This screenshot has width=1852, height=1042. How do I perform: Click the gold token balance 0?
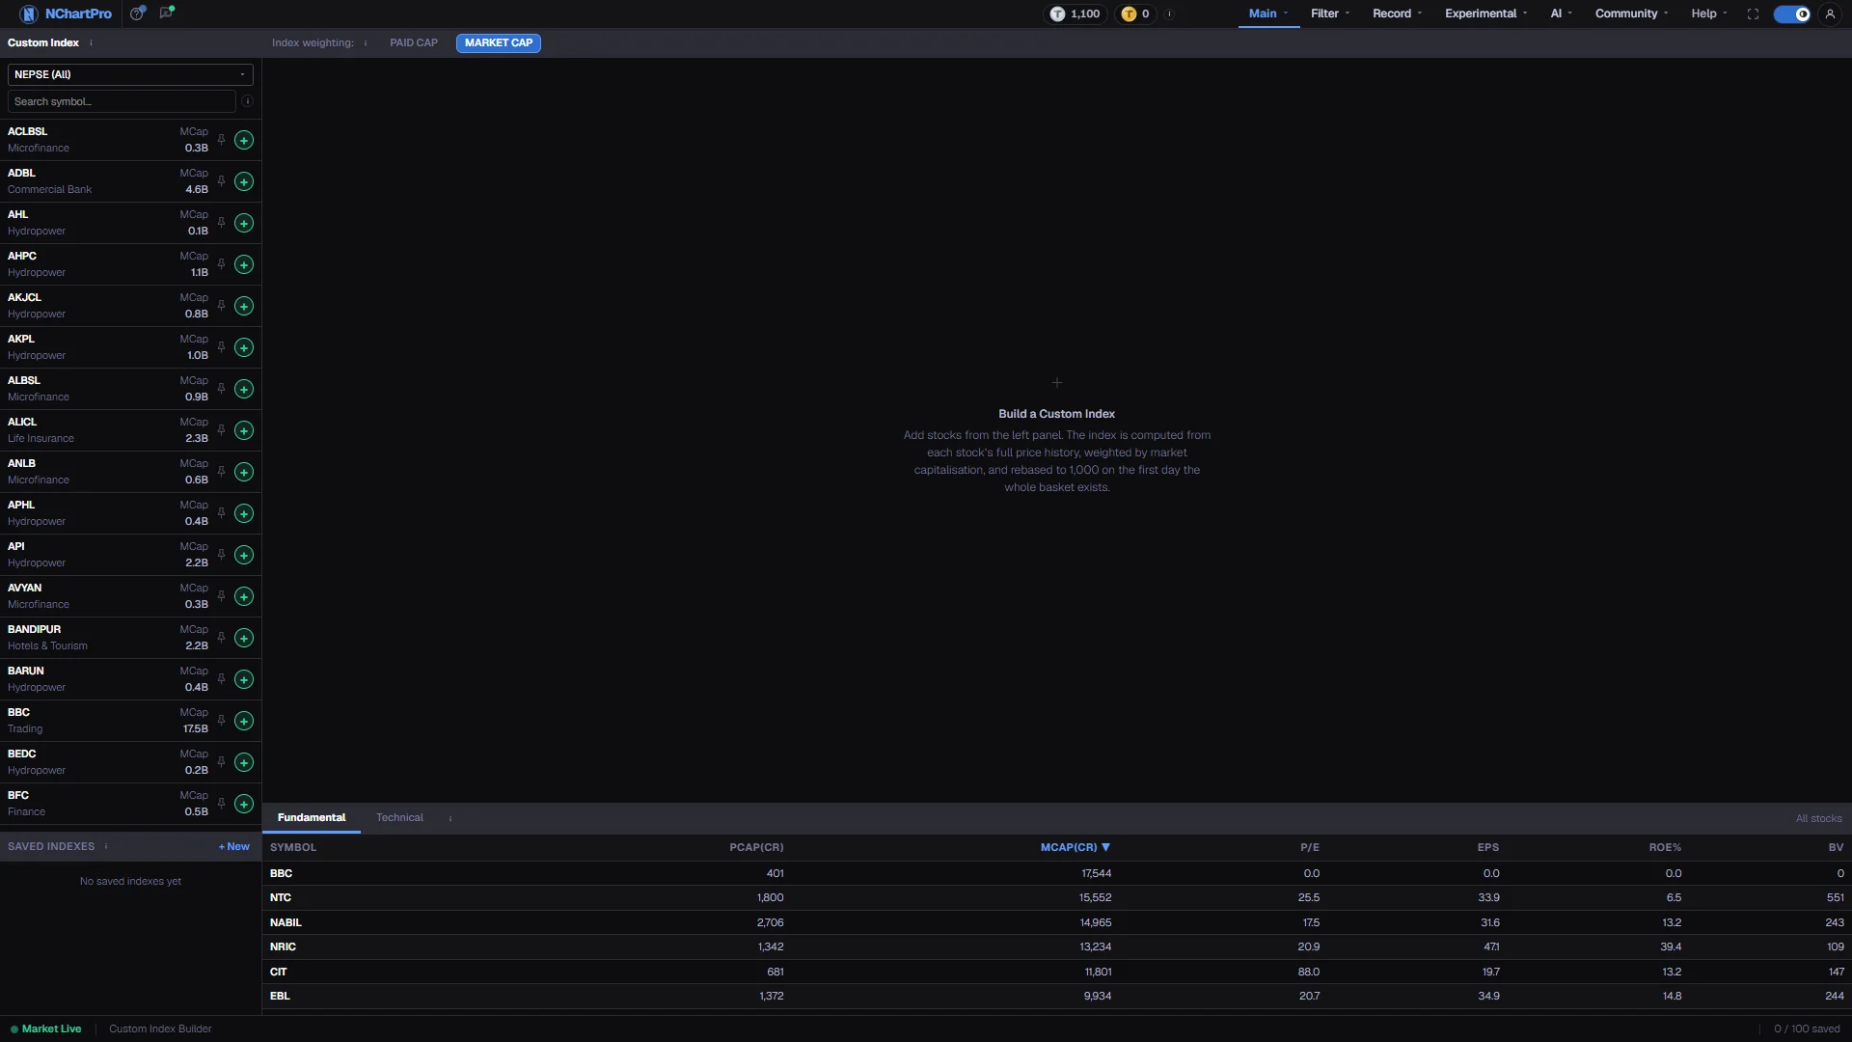click(x=1135, y=14)
